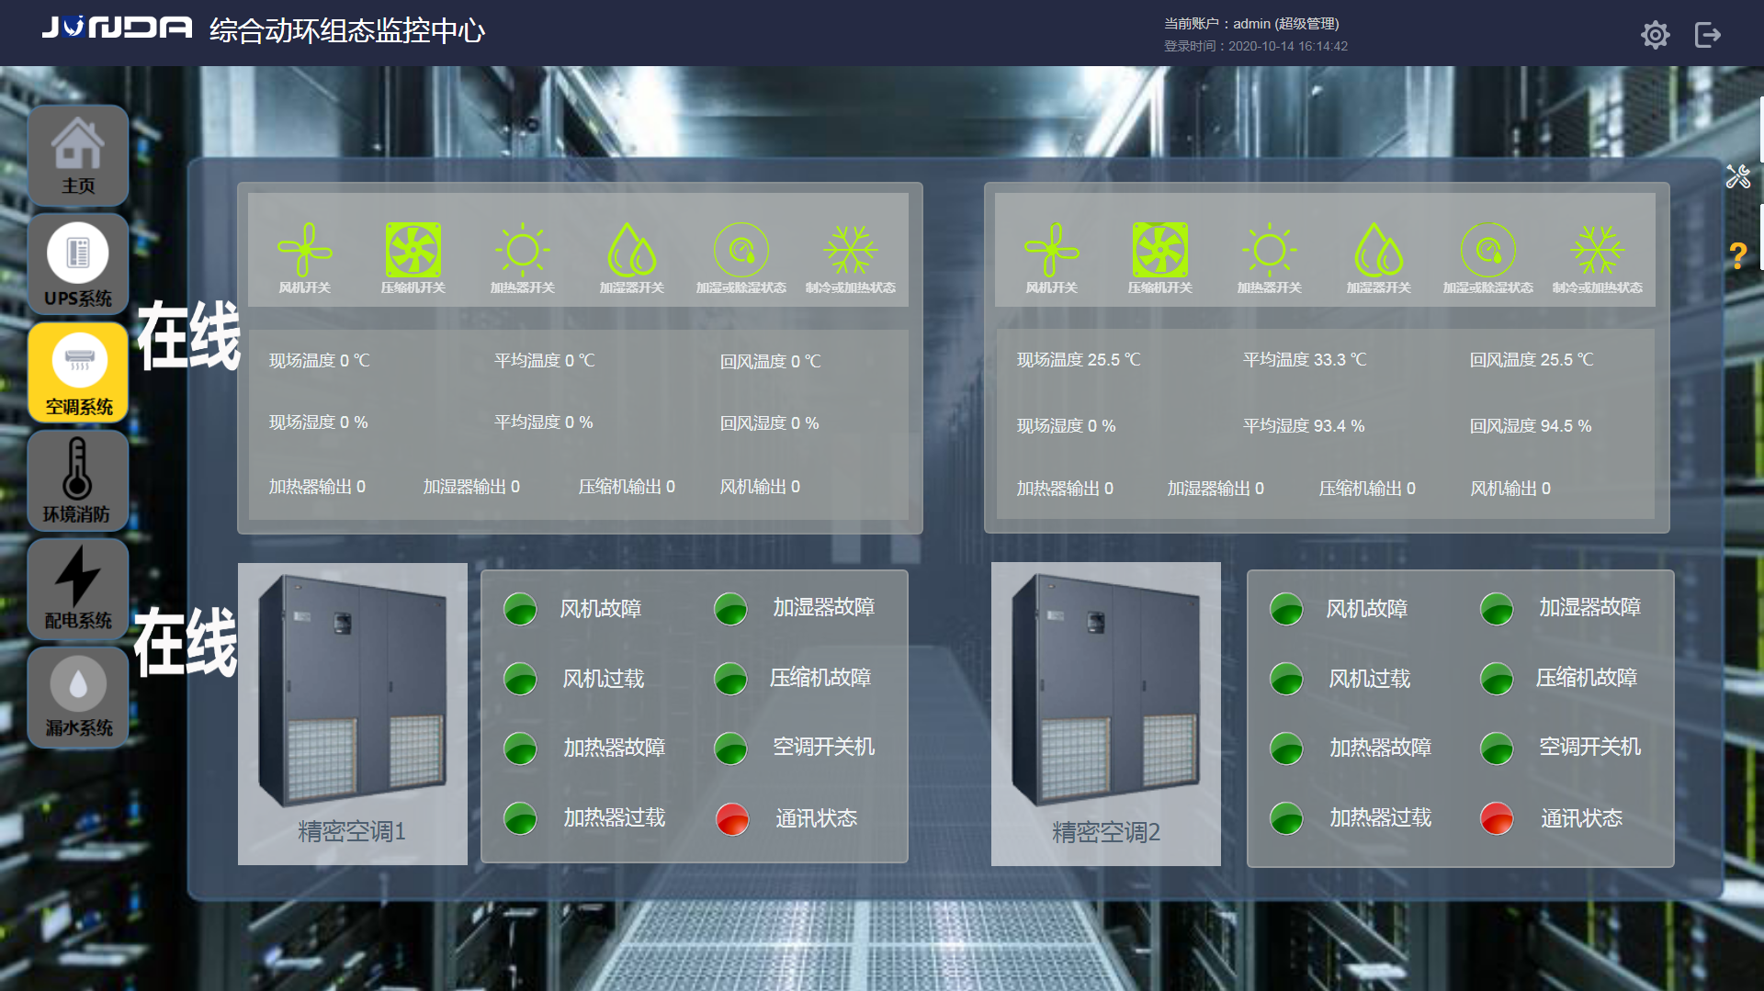
Task: Select the 精密空调1 unit image
Action: [353, 714]
